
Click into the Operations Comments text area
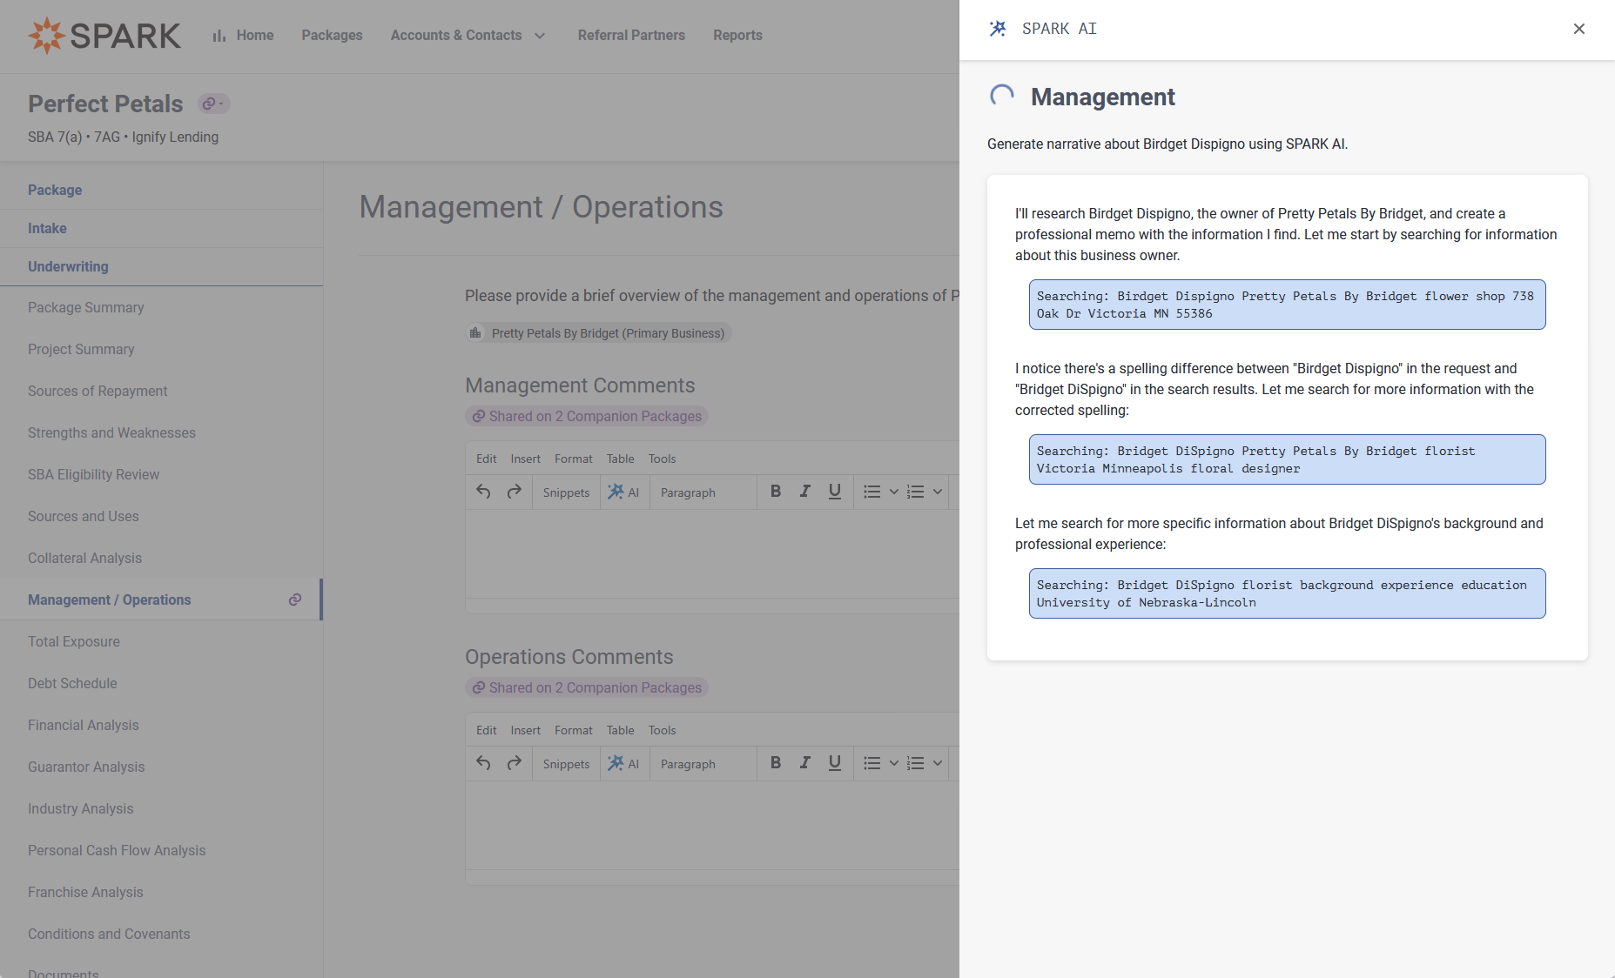712,825
